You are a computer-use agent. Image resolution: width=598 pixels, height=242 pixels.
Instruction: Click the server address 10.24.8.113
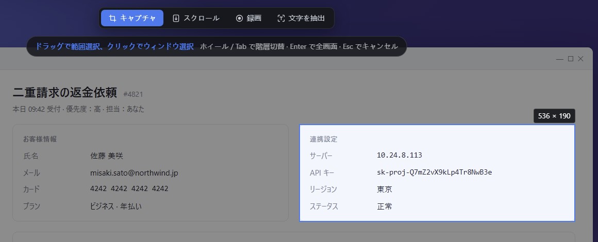coord(400,155)
